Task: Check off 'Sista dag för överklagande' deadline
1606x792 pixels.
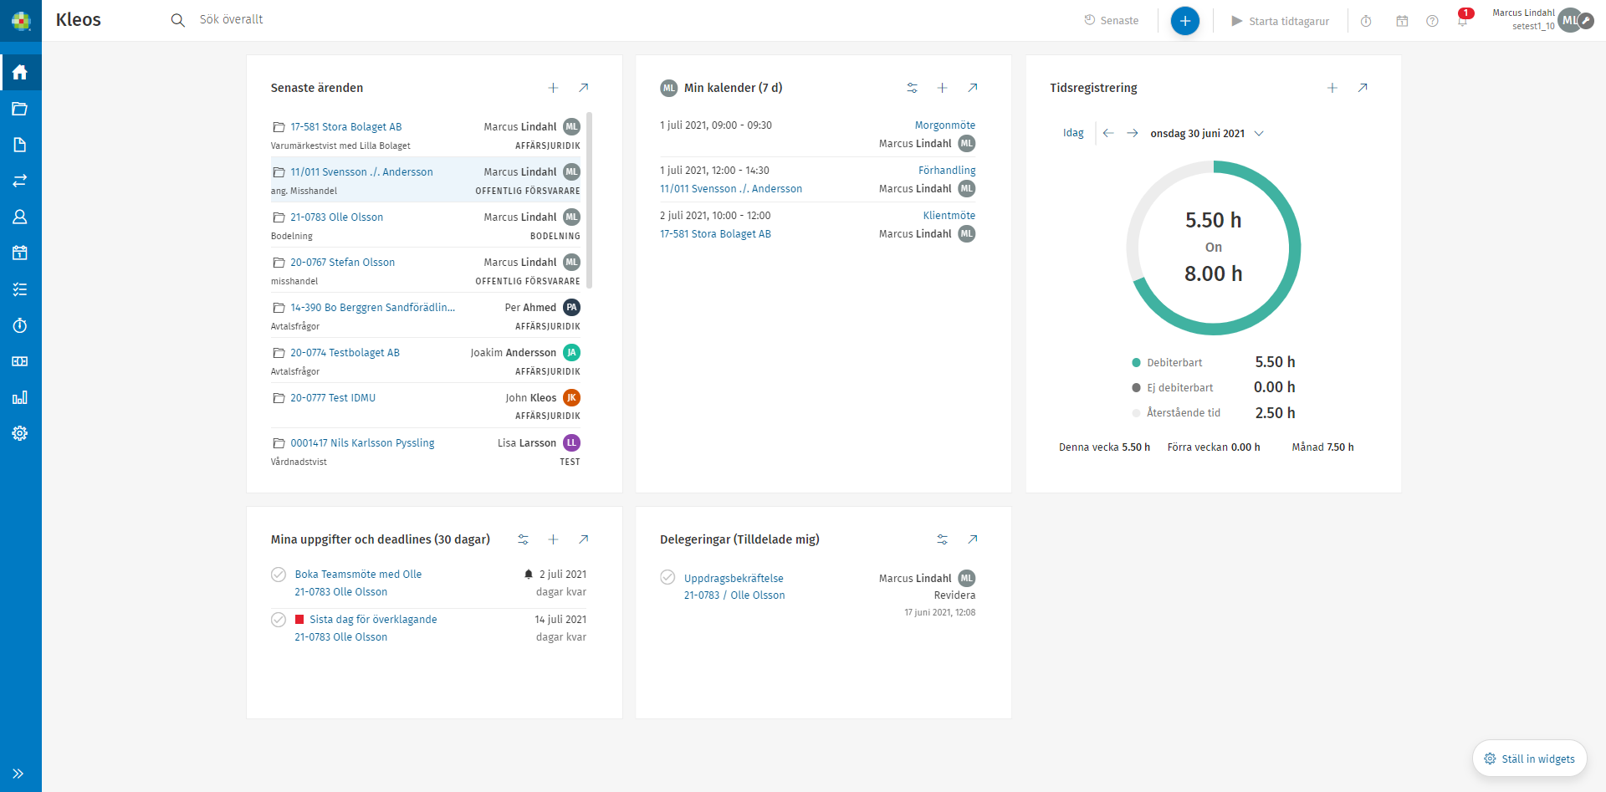Action: 279,620
